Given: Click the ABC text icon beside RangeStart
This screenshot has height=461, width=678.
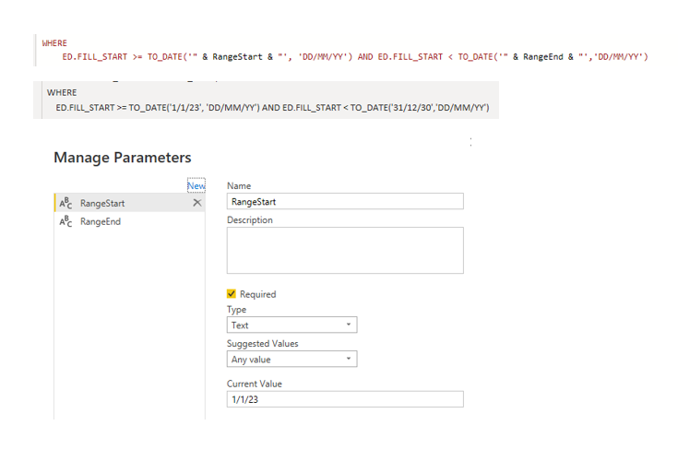Looking at the screenshot, I should tap(65, 203).
